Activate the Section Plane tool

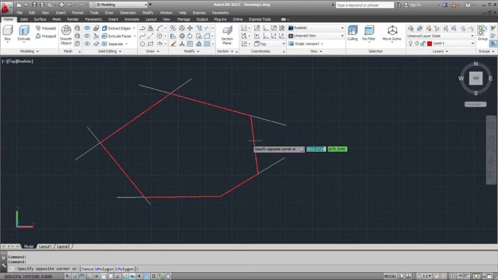pyautogui.click(x=227, y=34)
